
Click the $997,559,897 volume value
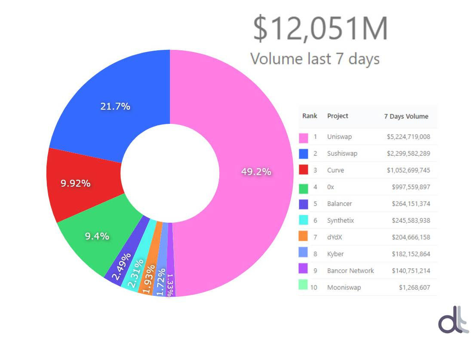coord(411,187)
